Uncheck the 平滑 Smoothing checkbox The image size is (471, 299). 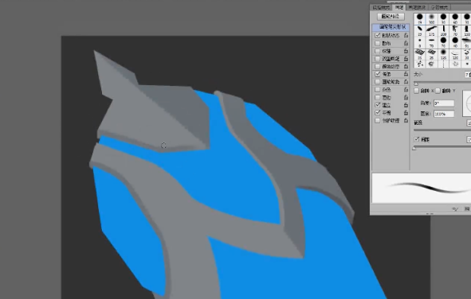(x=378, y=113)
